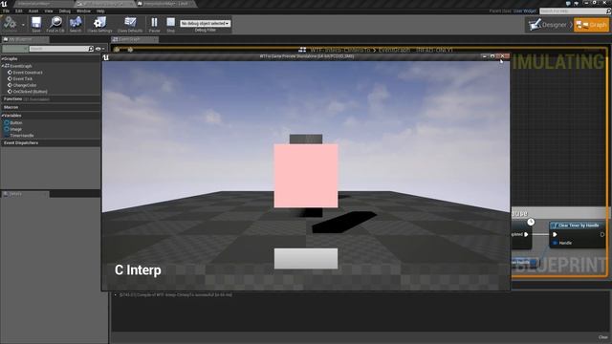Screen dimensions: 612x344
Task: Click the Functions section header
Action: coord(51,99)
